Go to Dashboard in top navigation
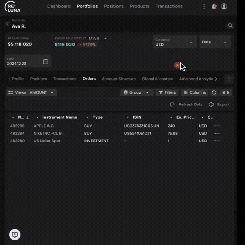 pos(59,6)
